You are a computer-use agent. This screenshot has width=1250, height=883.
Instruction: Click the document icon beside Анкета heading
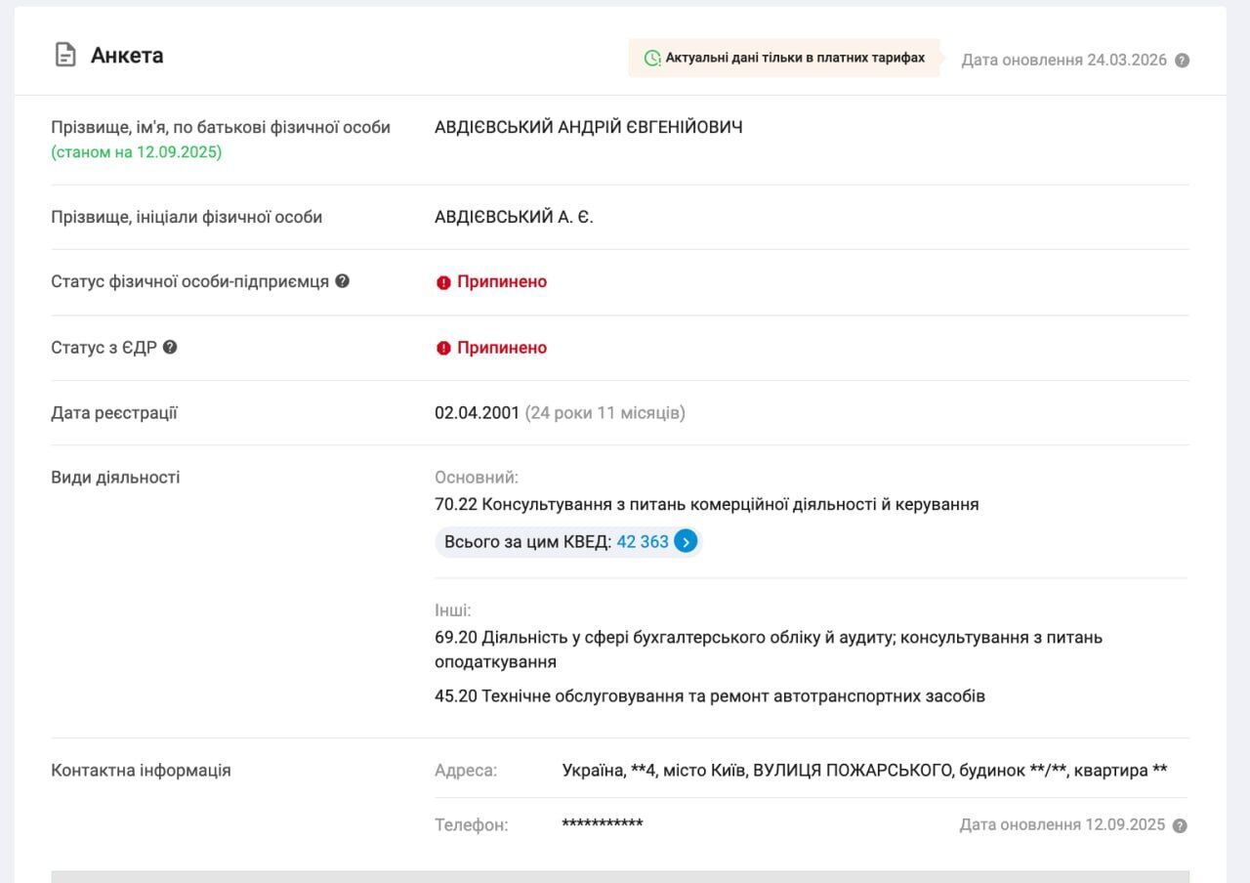coord(64,55)
